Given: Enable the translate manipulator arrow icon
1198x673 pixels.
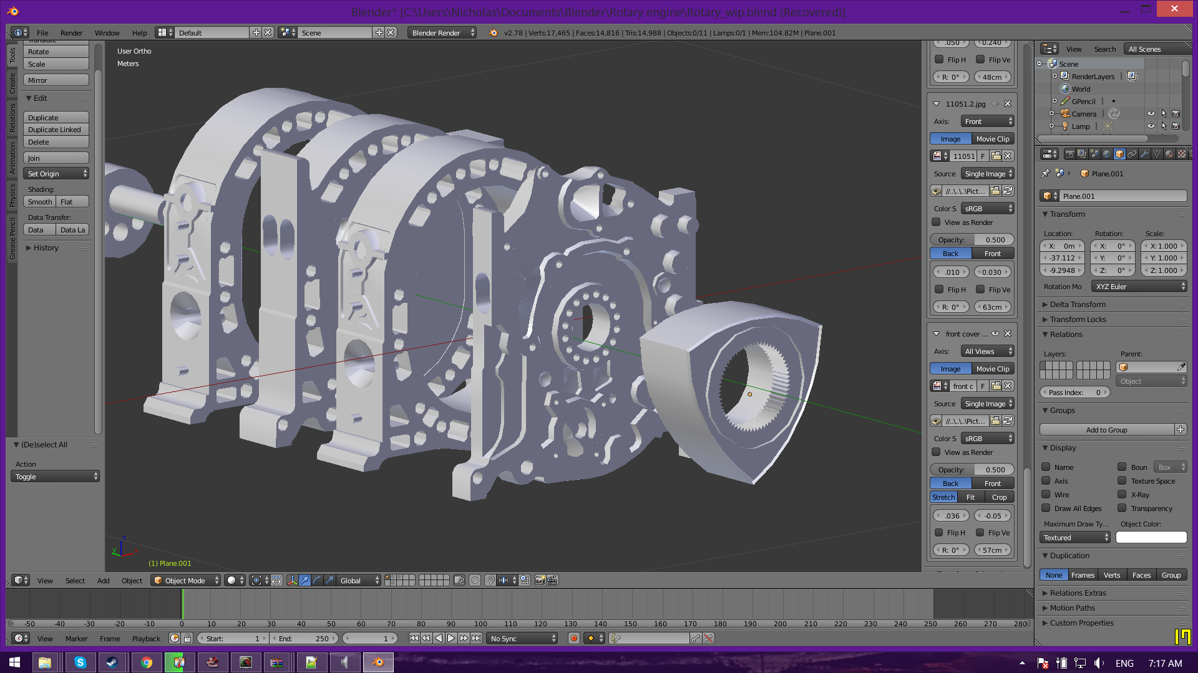Looking at the screenshot, I should pyautogui.click(x=304, y=580).
